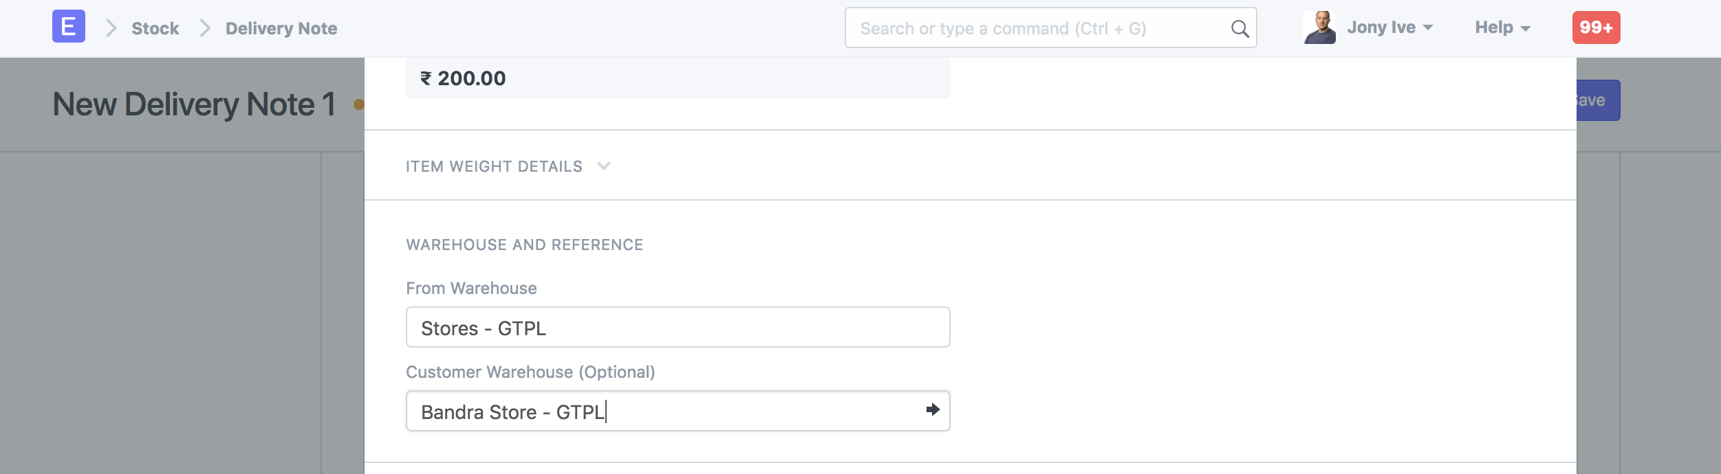Viewport: 1721px width, 474px height.
Task: Click the ₹ 200.00 amount field
Action: [678, 78]
